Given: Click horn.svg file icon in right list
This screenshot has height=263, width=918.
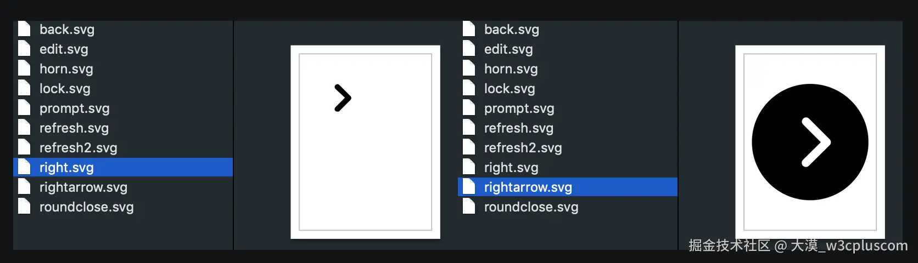Looking at the screenshot, I should point(469,68).
